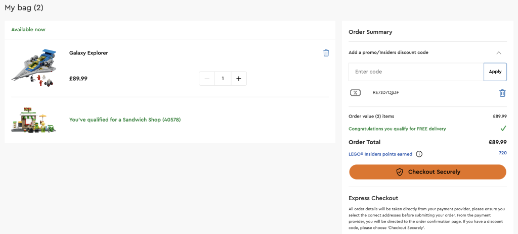The image size is (518, 234).
Task: Decrease Galaxy Explorer quantity with minus button
Action: 207,79
